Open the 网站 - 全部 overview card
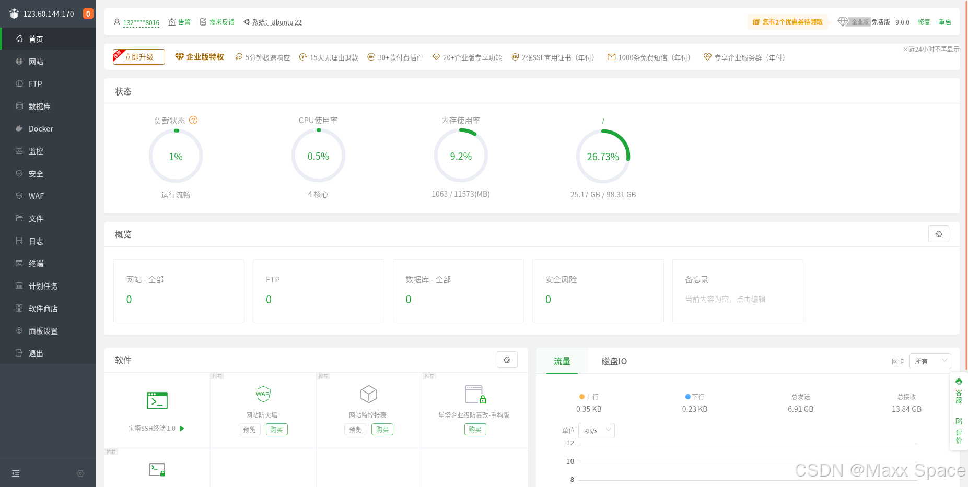The height and width of the screenshot is (487, 968). pyautogui.click(x=179, y=291)
